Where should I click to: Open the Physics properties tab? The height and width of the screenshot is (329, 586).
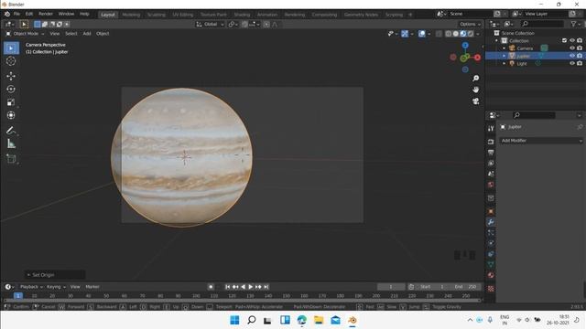coord(491,243)
